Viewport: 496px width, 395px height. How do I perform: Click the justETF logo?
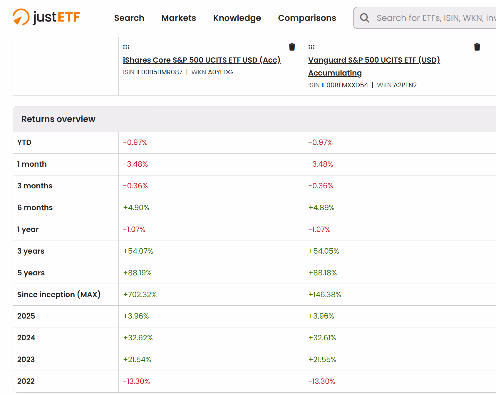coord(46,17)
